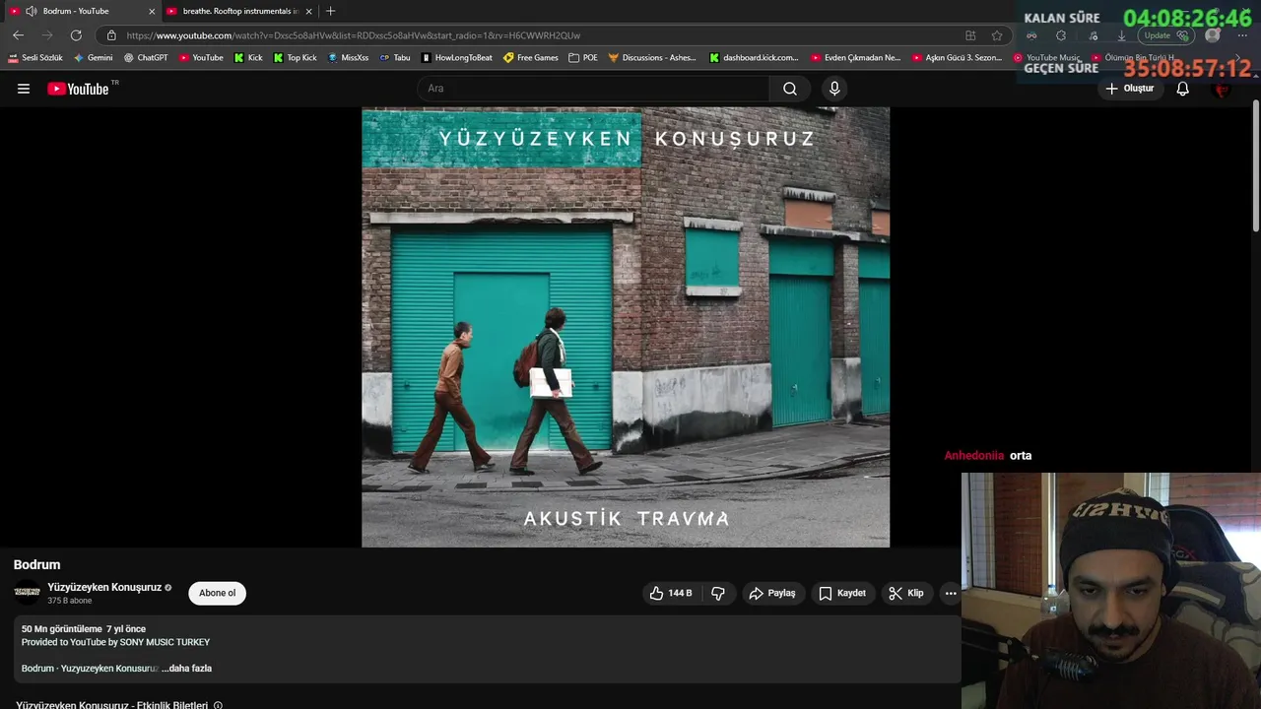Image resolution: width=1261 pixels, height=709 pixels.
Task: Click the browser address bar URL
Action: tap(354, 35)
